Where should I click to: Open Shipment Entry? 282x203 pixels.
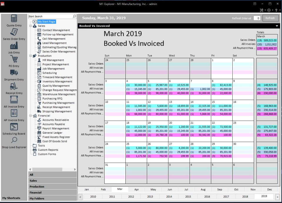click(14, 76)
